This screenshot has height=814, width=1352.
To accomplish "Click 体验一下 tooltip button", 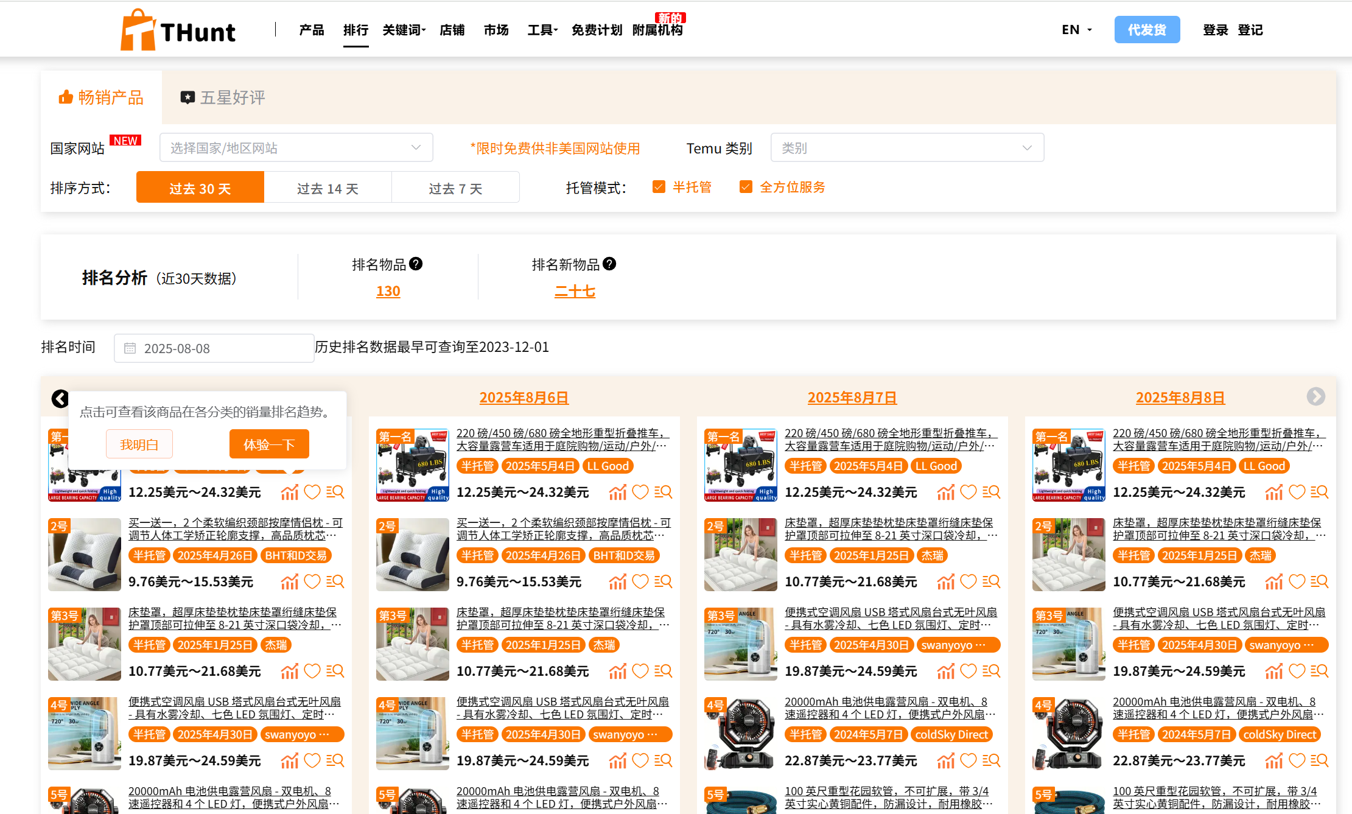I will coord(269,444).
